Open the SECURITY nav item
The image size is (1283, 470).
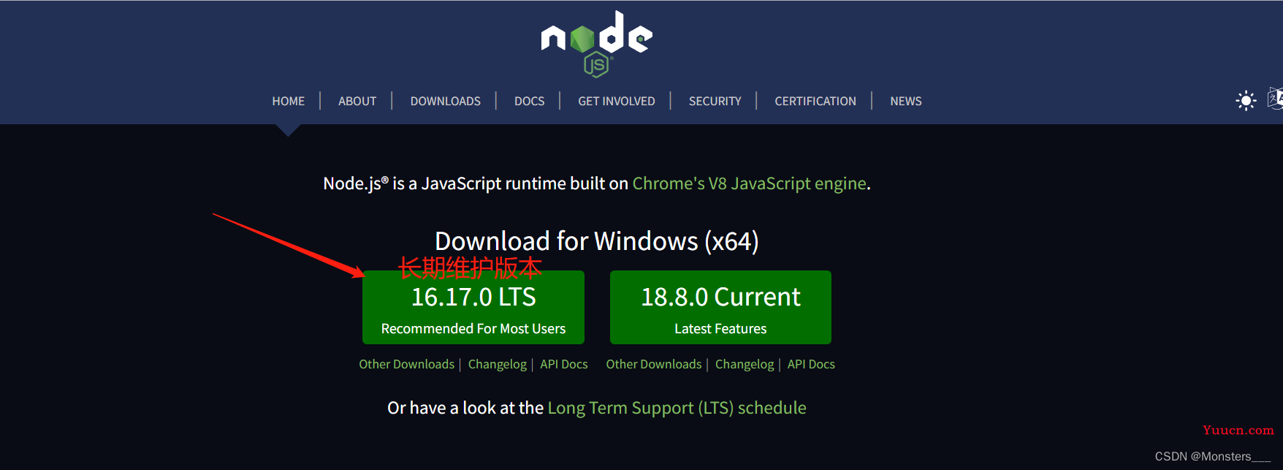pyautogui.click(x=715, y=101)
